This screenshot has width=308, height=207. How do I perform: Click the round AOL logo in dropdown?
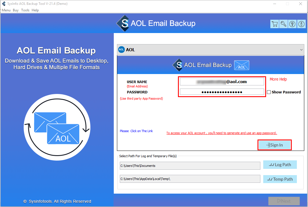[x=121, y=50]
